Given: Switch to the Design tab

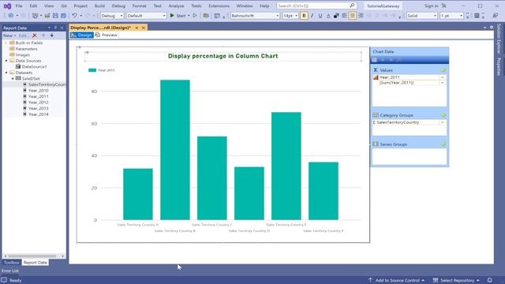Looking at the screenshot, I should click(x=81, y=35).
